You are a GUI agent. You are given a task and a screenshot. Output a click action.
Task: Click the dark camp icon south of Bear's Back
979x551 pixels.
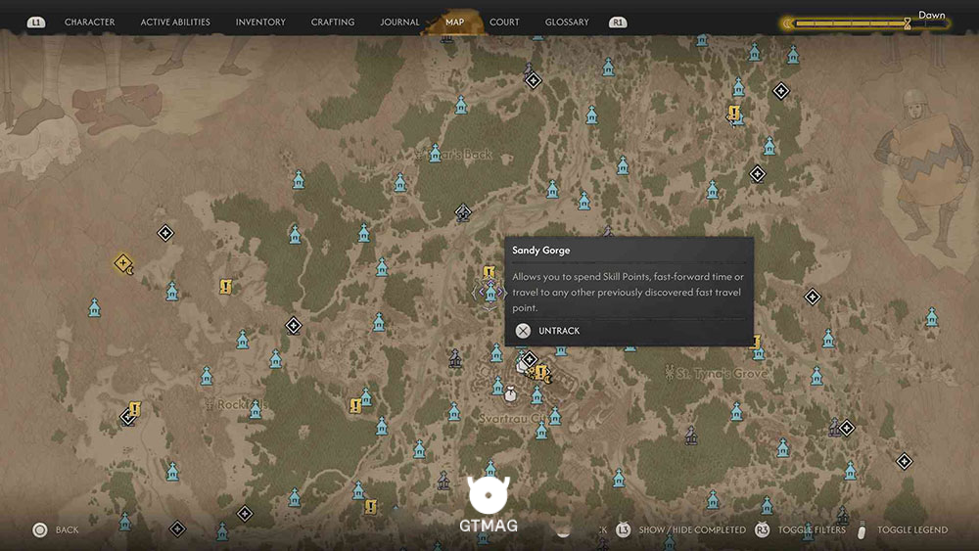pos(463,212)
